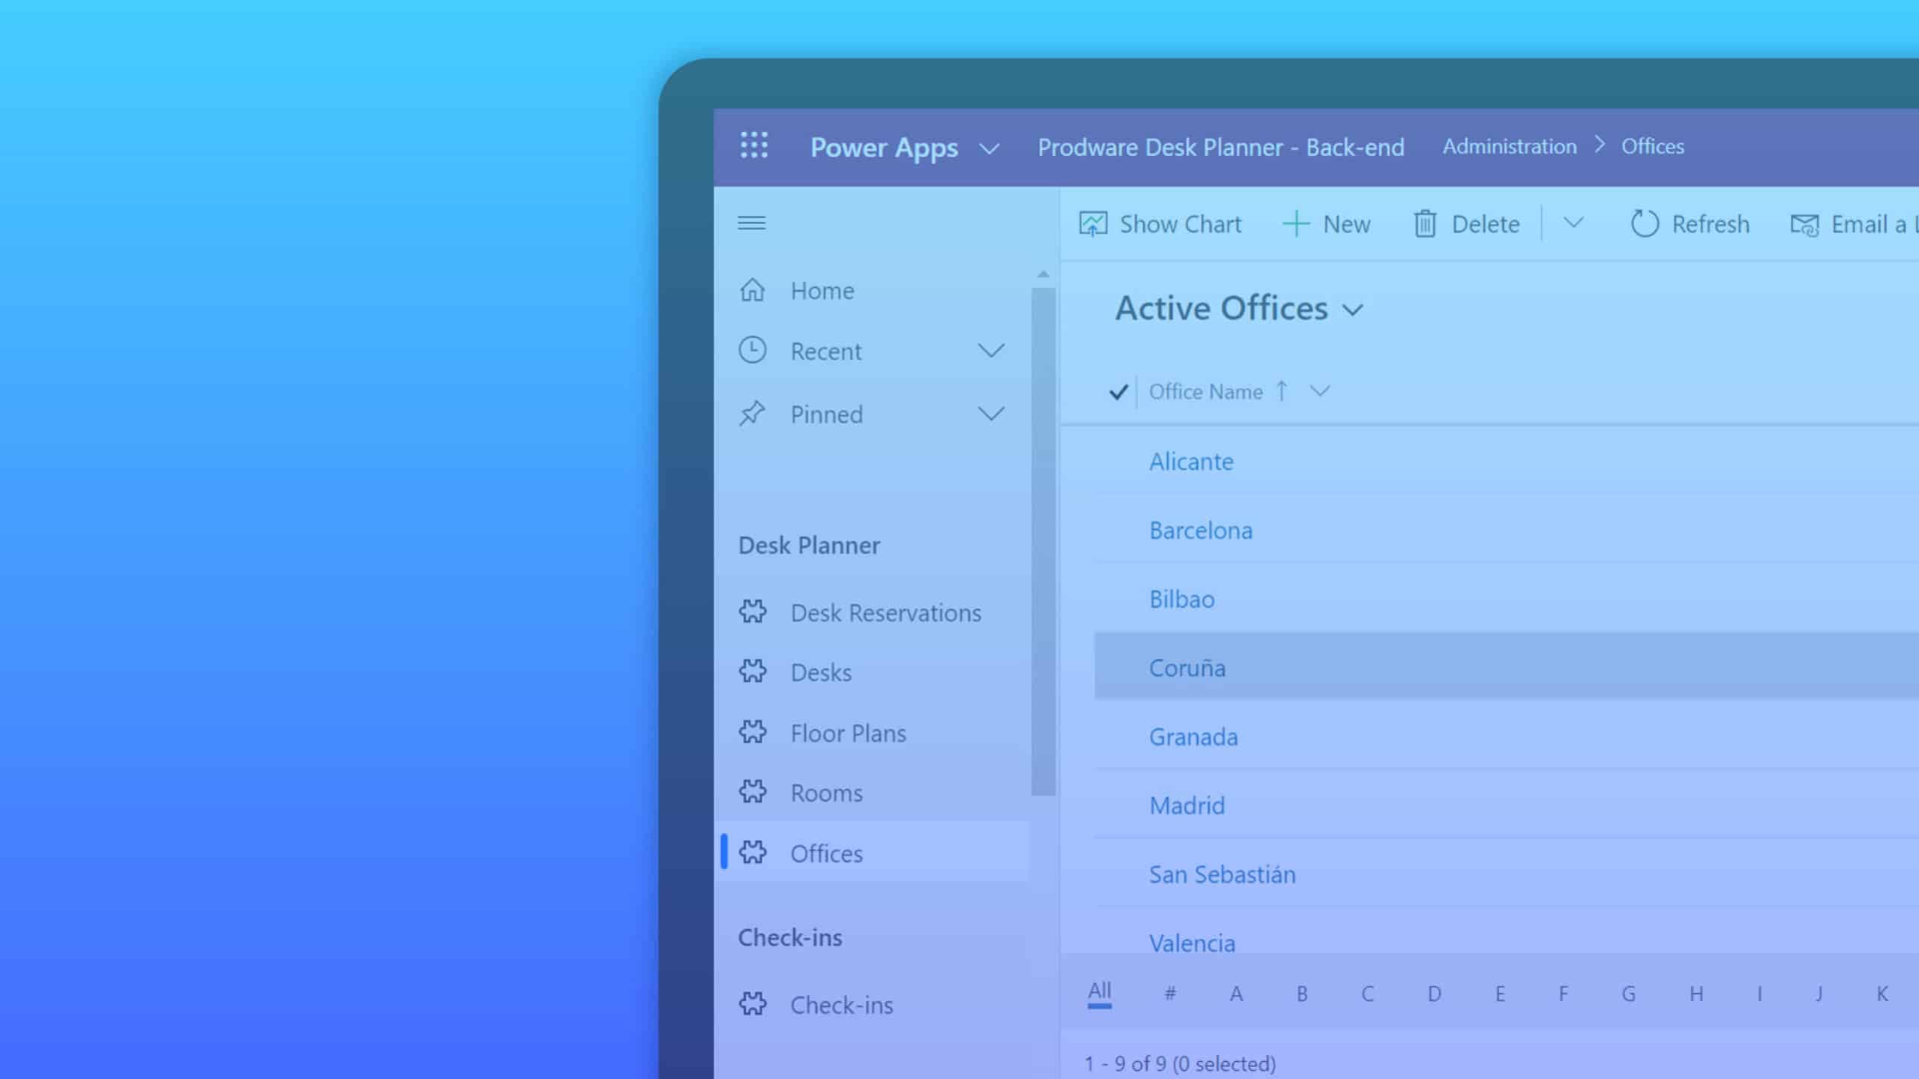Click the hamburger menu to collapse sidebar
The height and width of the screenshot is (1079, 1919).
click(x=752, y=222)
